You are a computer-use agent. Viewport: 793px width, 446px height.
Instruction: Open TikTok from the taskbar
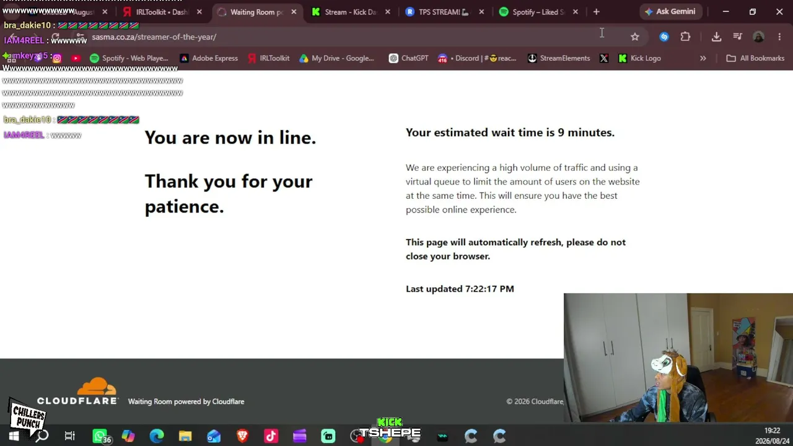271,436
